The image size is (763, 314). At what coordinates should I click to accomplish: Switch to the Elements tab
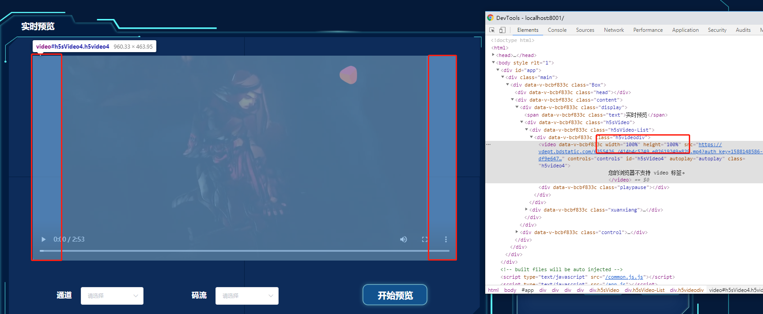click(x=528, y=30)
